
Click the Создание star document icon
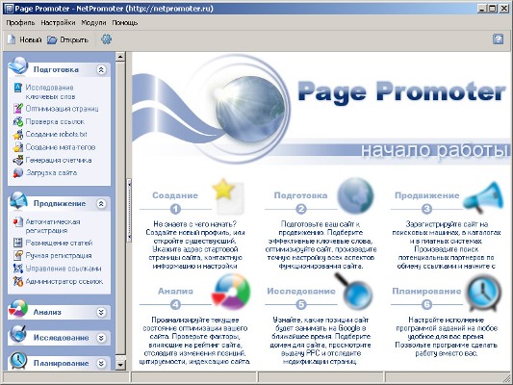click(x=228, y=196)
